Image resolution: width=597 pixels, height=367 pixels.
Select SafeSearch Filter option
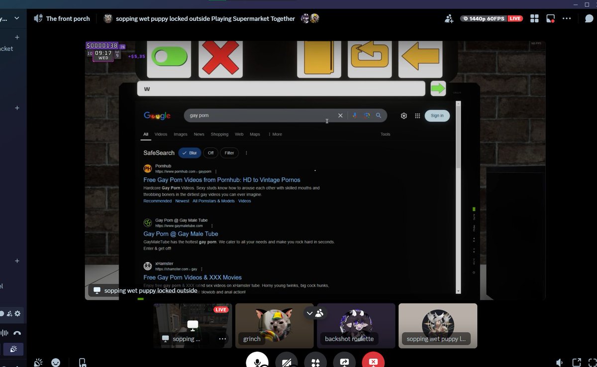click(229, 153)
